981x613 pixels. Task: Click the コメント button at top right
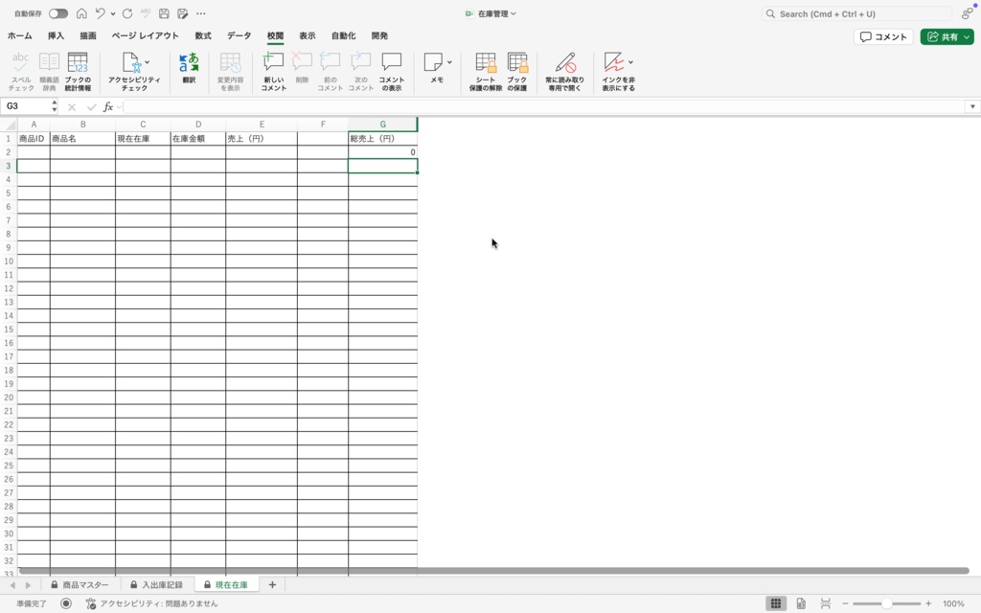(x=883, y=37)
